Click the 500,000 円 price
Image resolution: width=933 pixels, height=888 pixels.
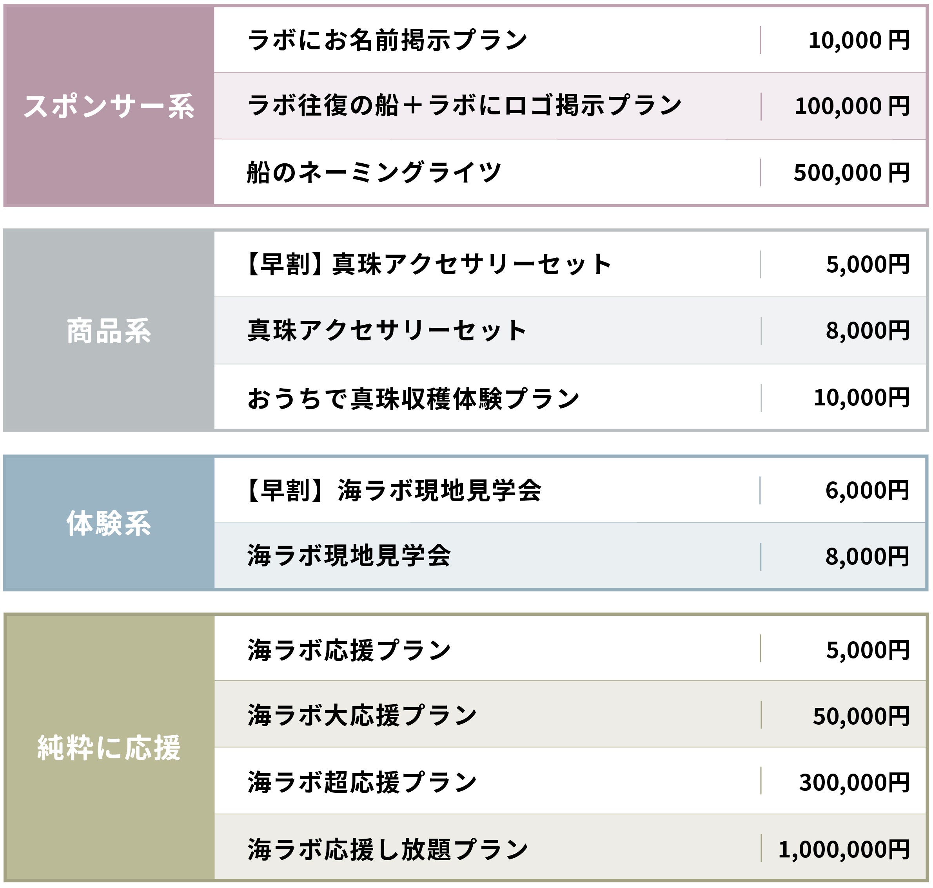[x=851, y=173]
